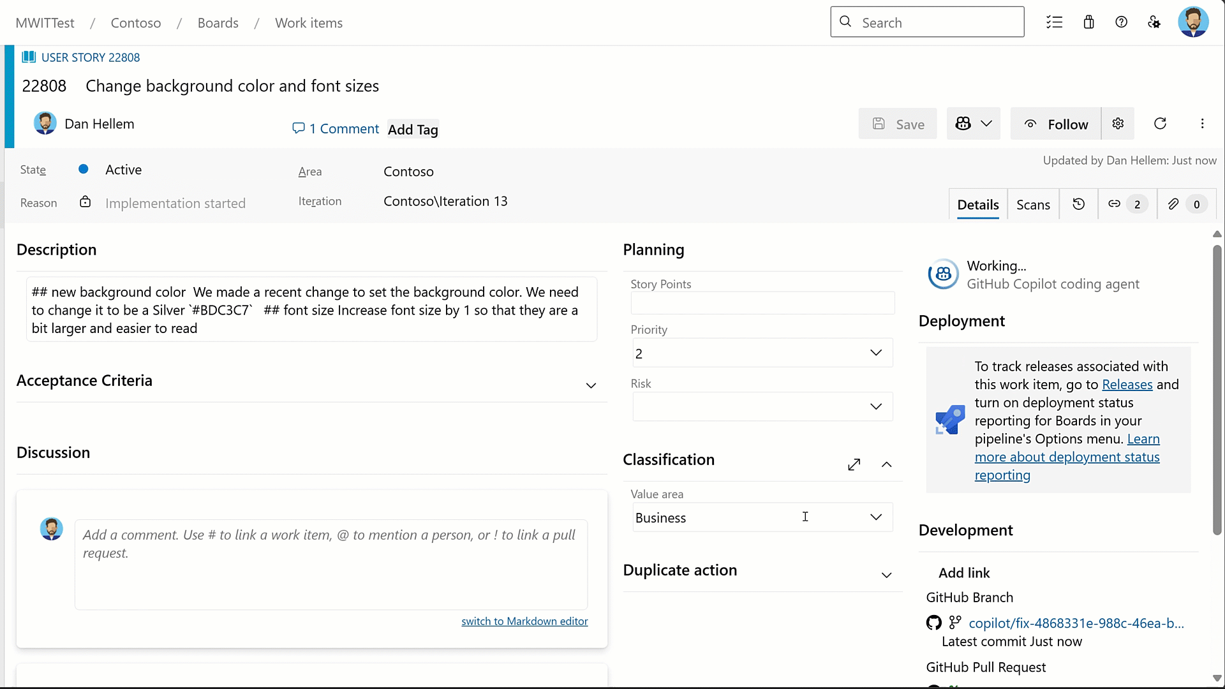The height and width of the screenshot is (689, 1225).
Task: Click the User Story book icon
Action: pos(29,57)
